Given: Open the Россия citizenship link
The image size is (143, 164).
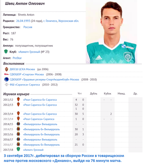Looking at the screenshot, I should (x=28, y=27).
